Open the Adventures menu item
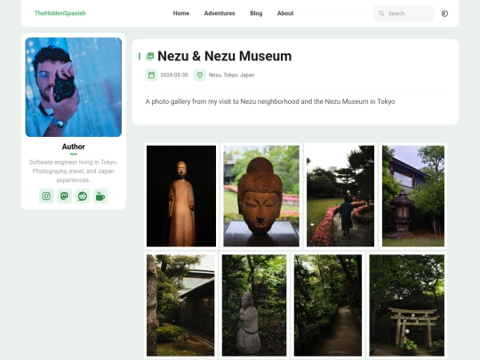This screenshot has height=360, width=480. [x=220, y=13]
